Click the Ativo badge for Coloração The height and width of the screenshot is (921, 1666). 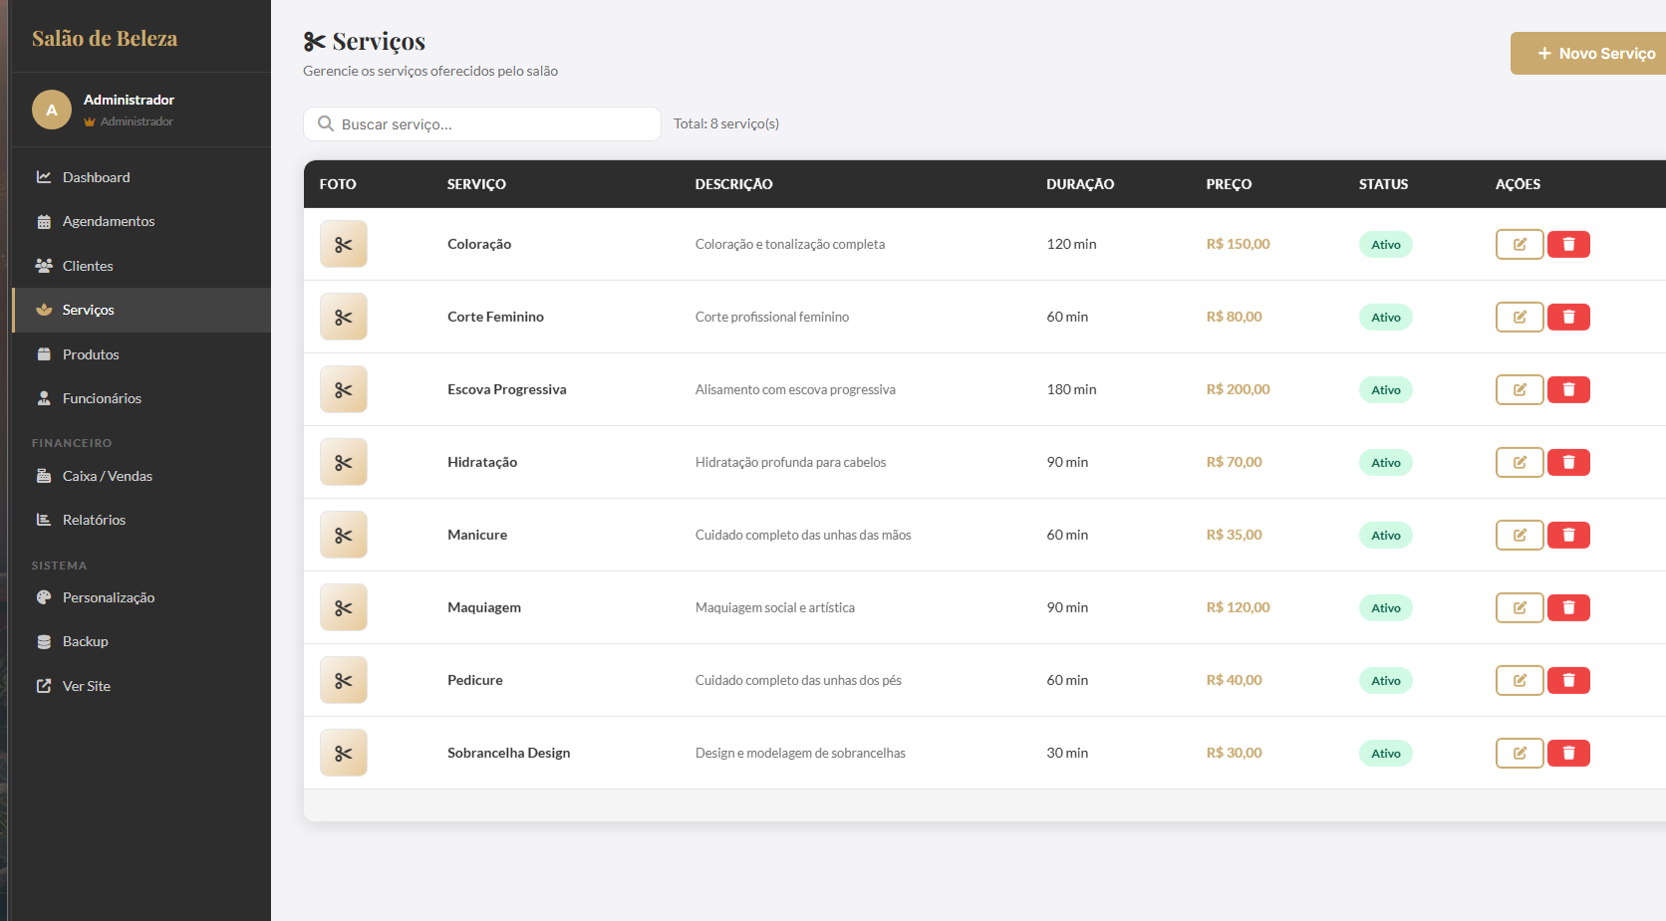coord(1386,244)
